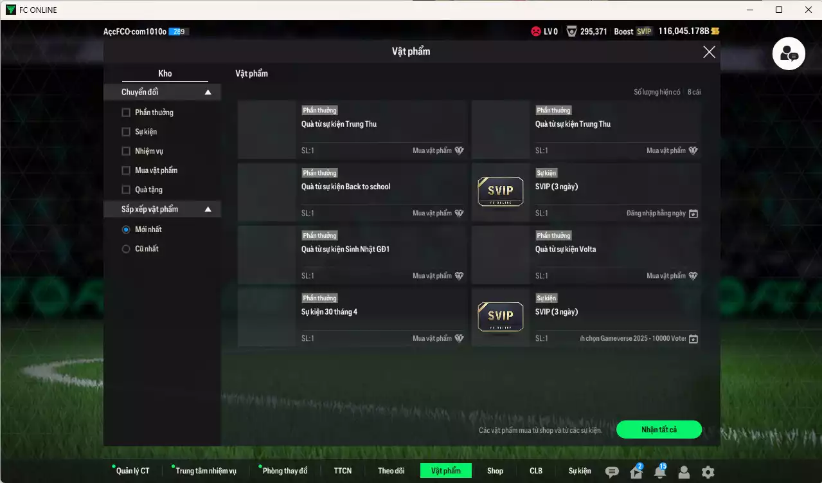Close the Vật phẩm panel with X
The width and height of the screenshot is (822, 483).
pos(709,52)
